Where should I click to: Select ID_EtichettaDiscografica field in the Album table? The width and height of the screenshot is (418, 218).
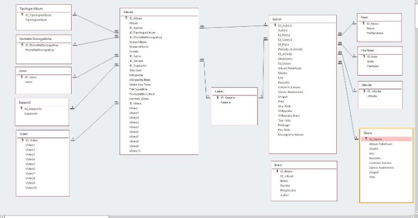tap(146, 38)
